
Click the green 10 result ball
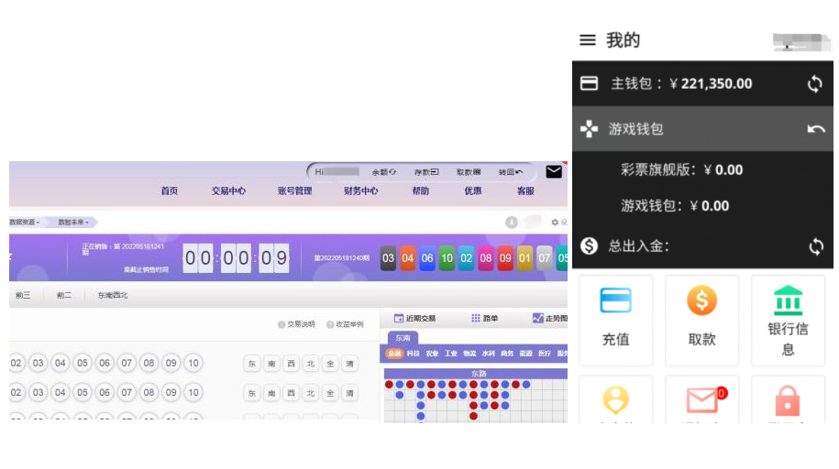coord(447,258)
